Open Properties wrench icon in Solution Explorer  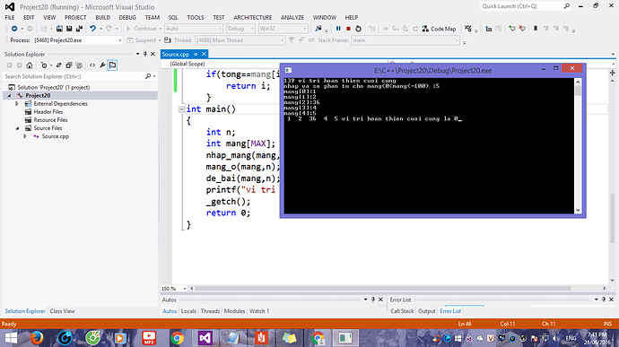(102, 65)
